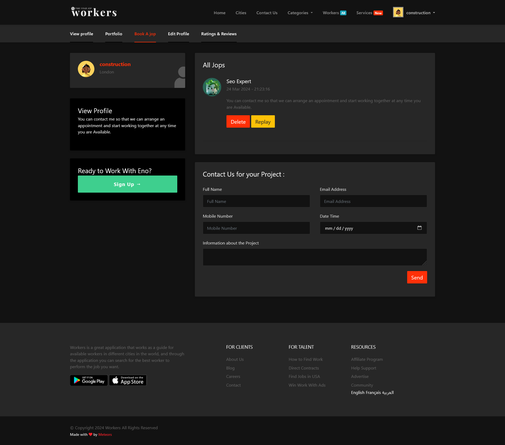Image resolution: width=505 pixels, height=445 pixels.
Task: Switch to the Portfolio tab
Action: tap(114, 34)
